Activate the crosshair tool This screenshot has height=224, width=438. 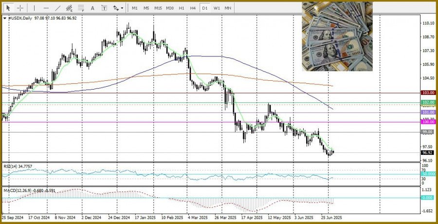coord(20,8)
